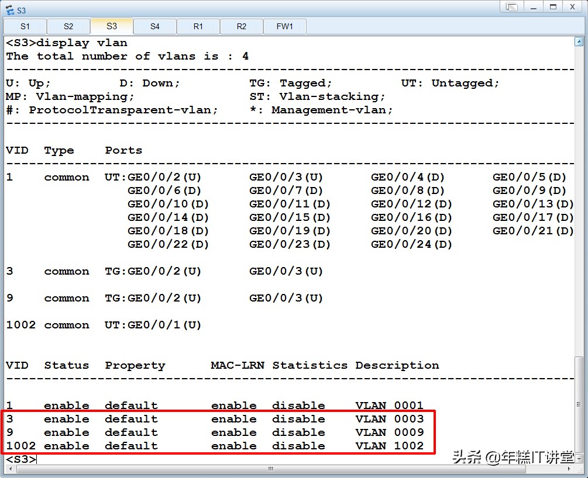The width and height of the screenshot is (588, 478).
Task: Click the horizontal scrollbar right arrow
Action: pos(569,469)
